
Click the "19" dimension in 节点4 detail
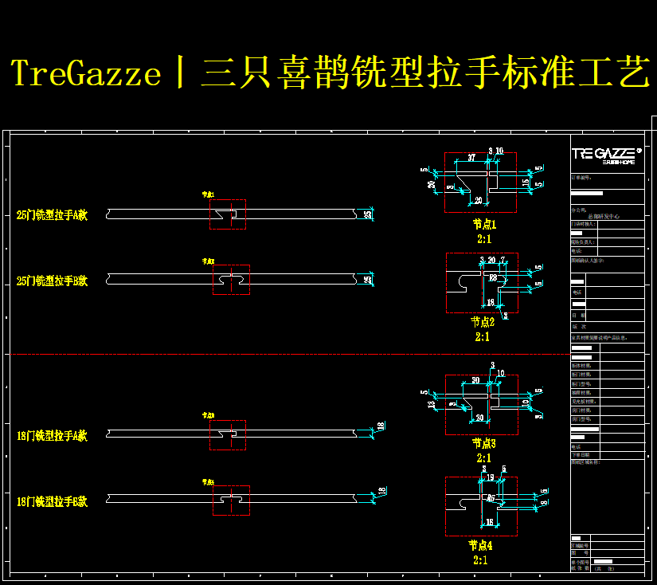coord(491,477)
